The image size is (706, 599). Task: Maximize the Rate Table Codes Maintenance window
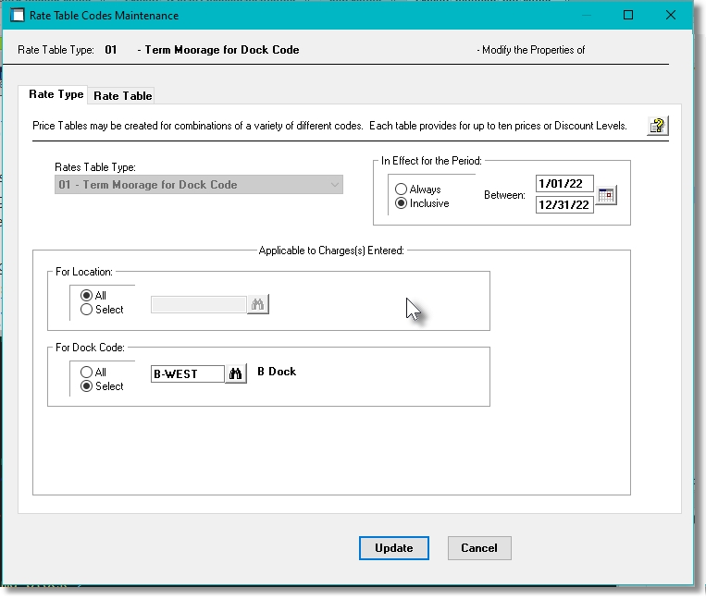click(628, 16)
